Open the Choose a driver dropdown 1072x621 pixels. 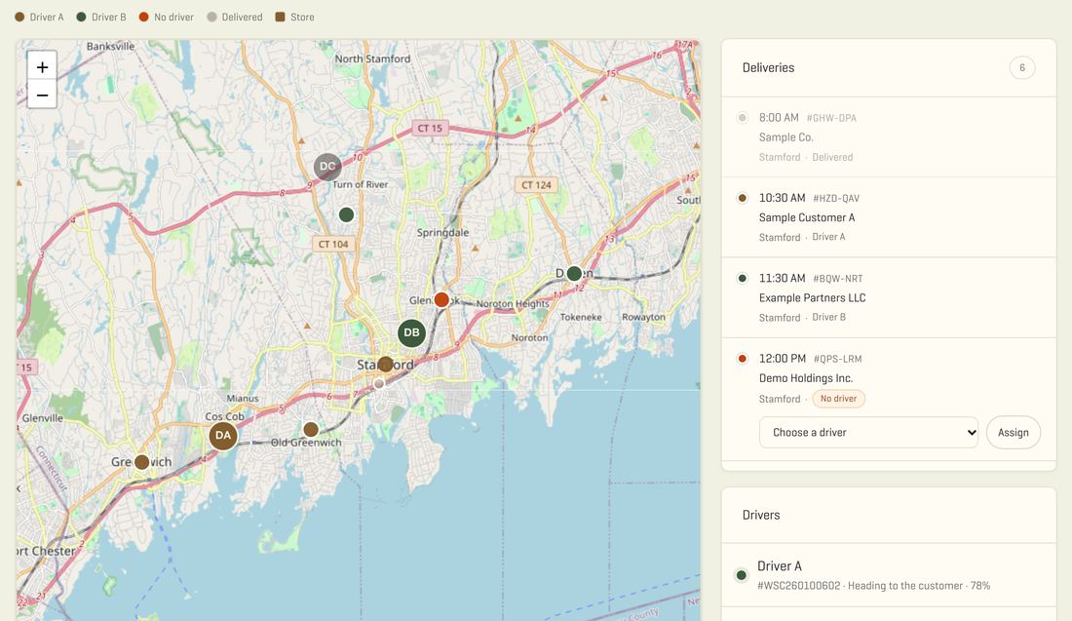pyautogui.click(x=868, y=432)
